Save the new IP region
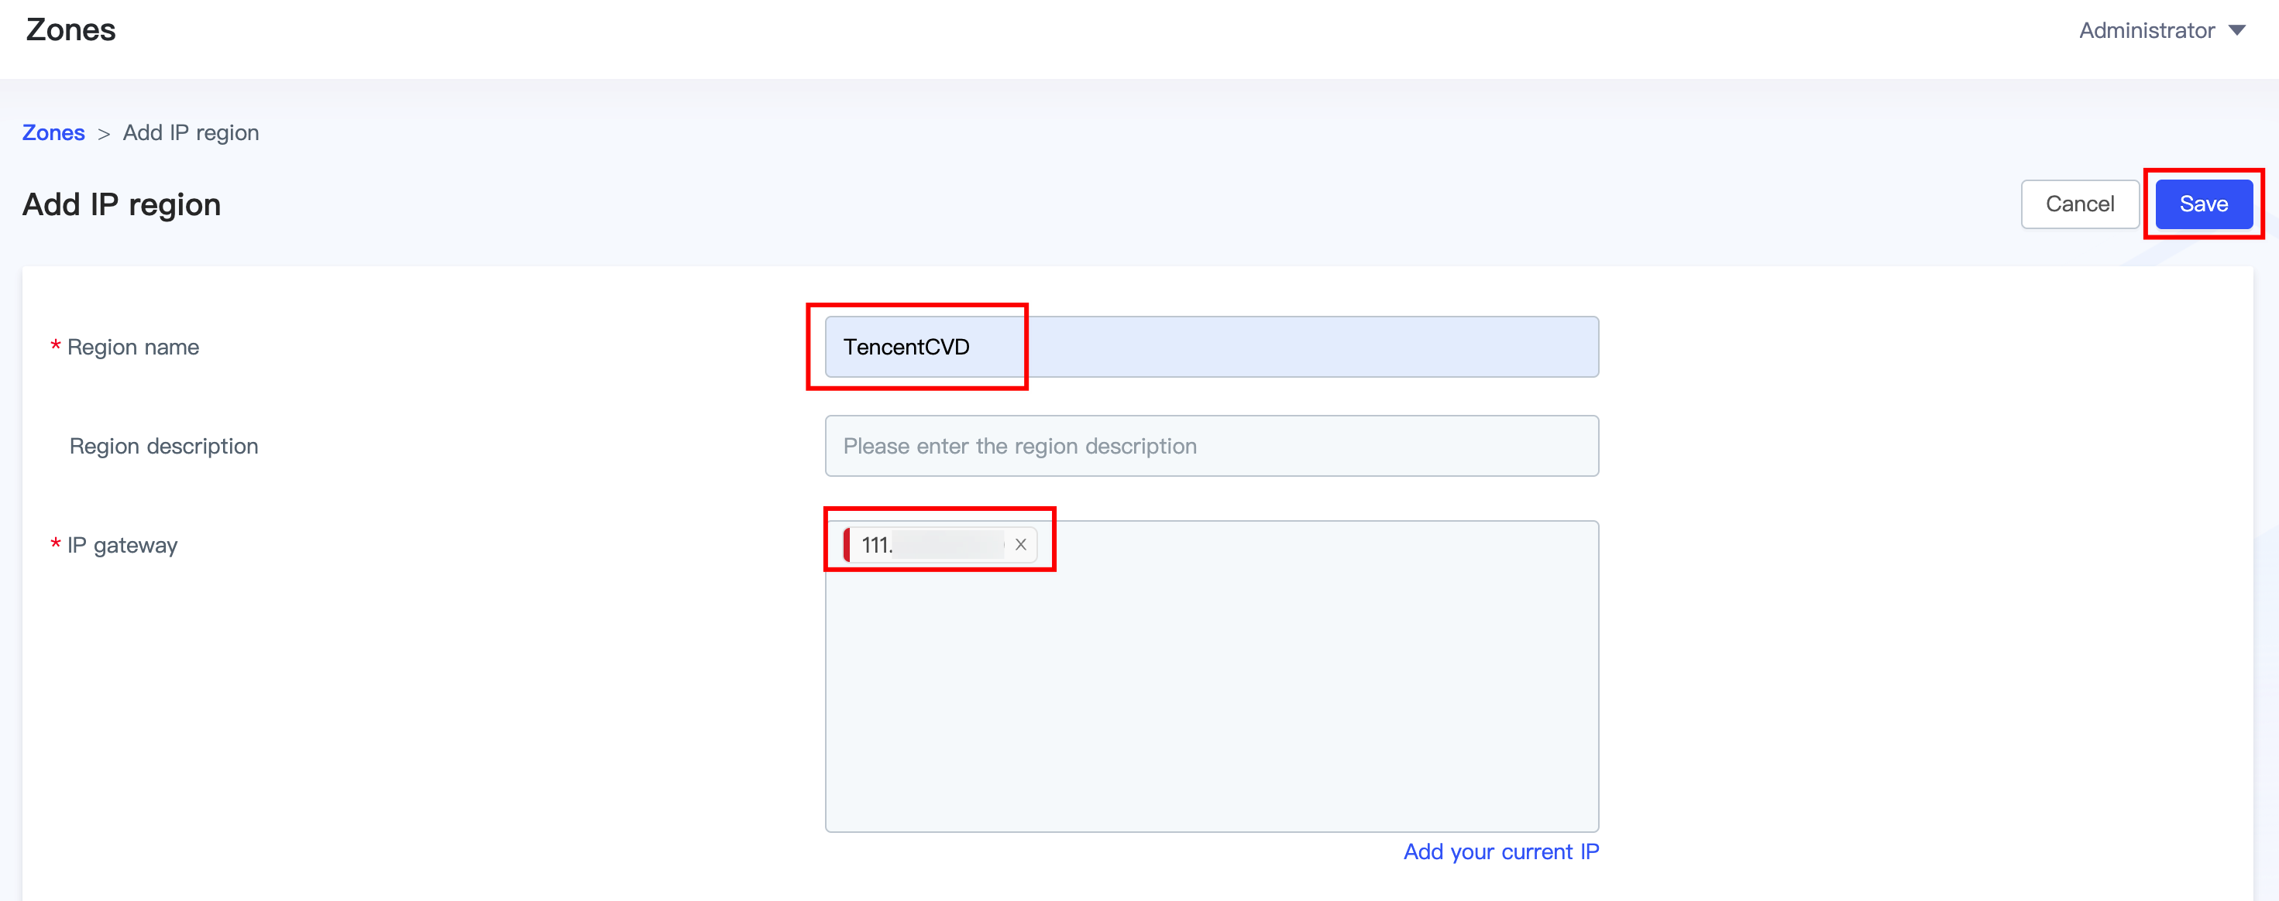Image resolution: width=2279 pixels, height=901 pixels. 2203,204
